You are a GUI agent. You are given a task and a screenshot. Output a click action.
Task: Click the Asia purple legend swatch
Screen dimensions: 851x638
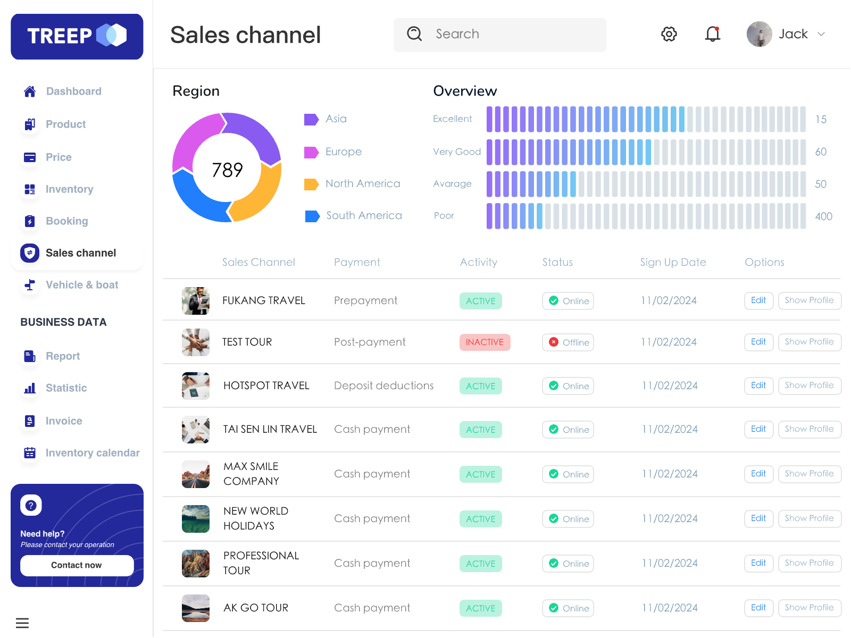311,120
